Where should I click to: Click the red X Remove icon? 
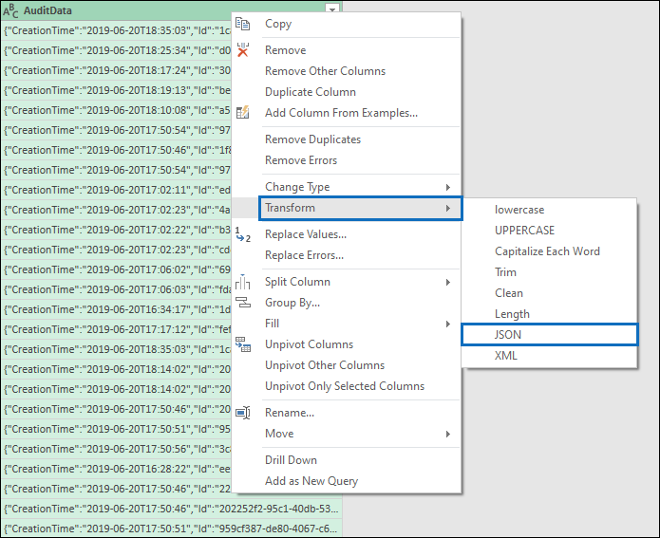(x=242, y=49)
